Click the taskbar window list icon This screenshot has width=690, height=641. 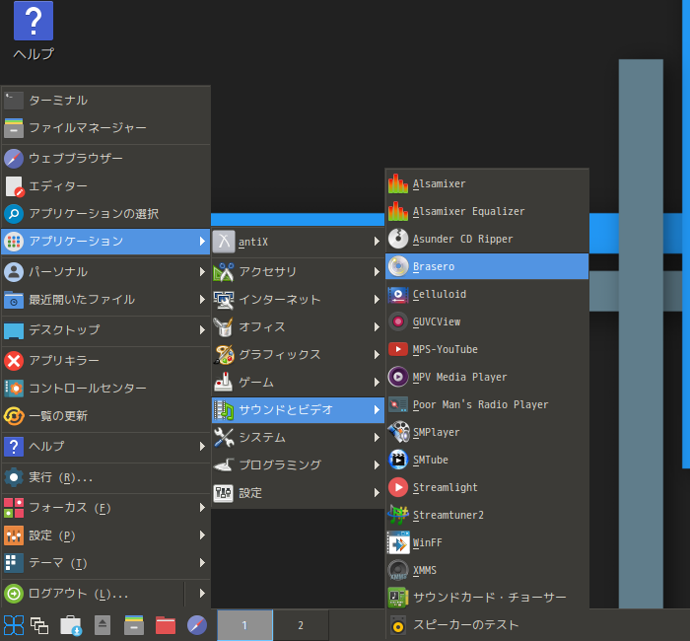pos(39,625)
